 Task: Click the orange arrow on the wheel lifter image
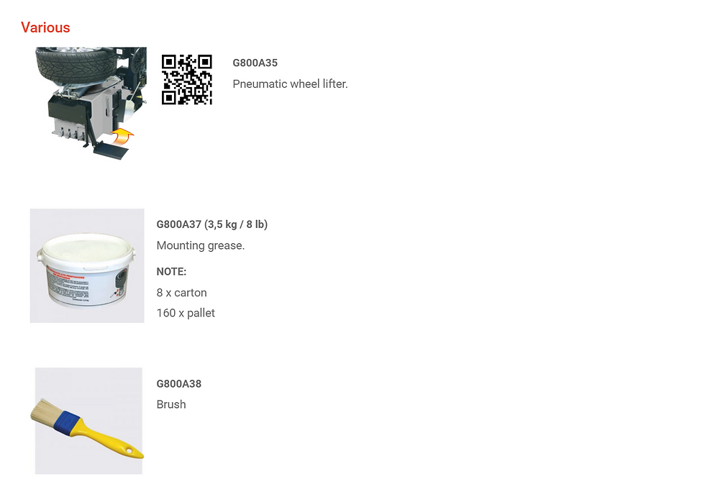(123, 135)
